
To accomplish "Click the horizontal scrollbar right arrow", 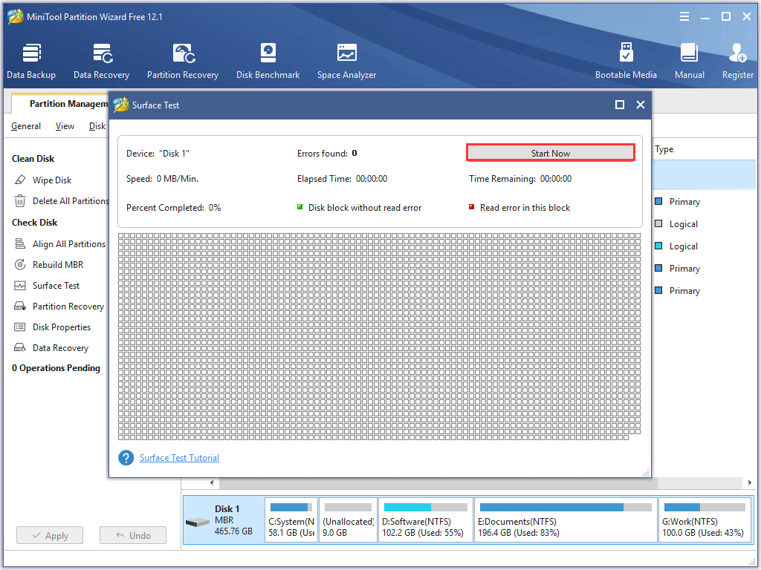I will (x=750, y=482).
